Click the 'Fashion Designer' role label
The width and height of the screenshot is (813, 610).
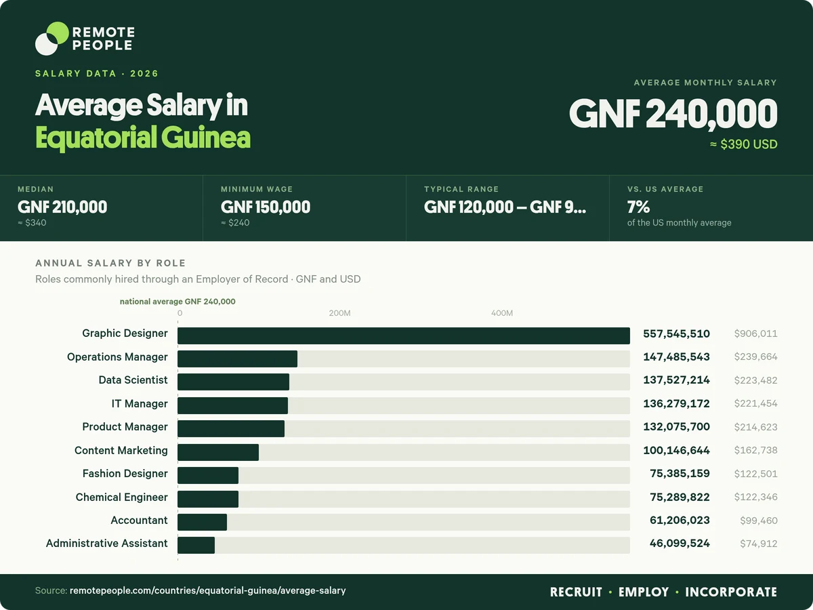125,474
